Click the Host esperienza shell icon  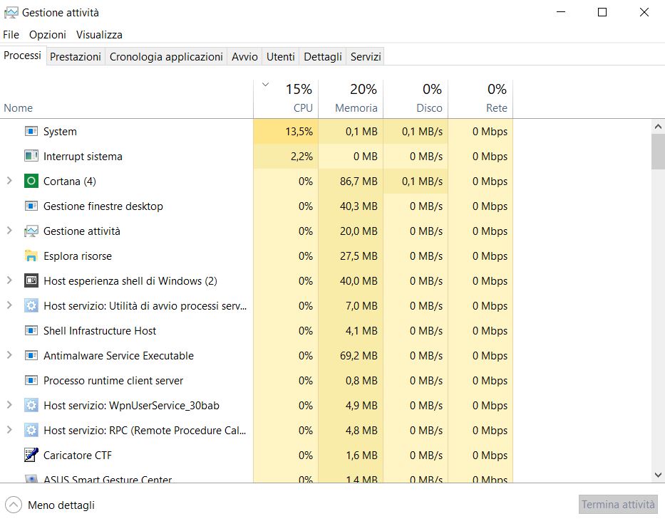tap(31, 280)
